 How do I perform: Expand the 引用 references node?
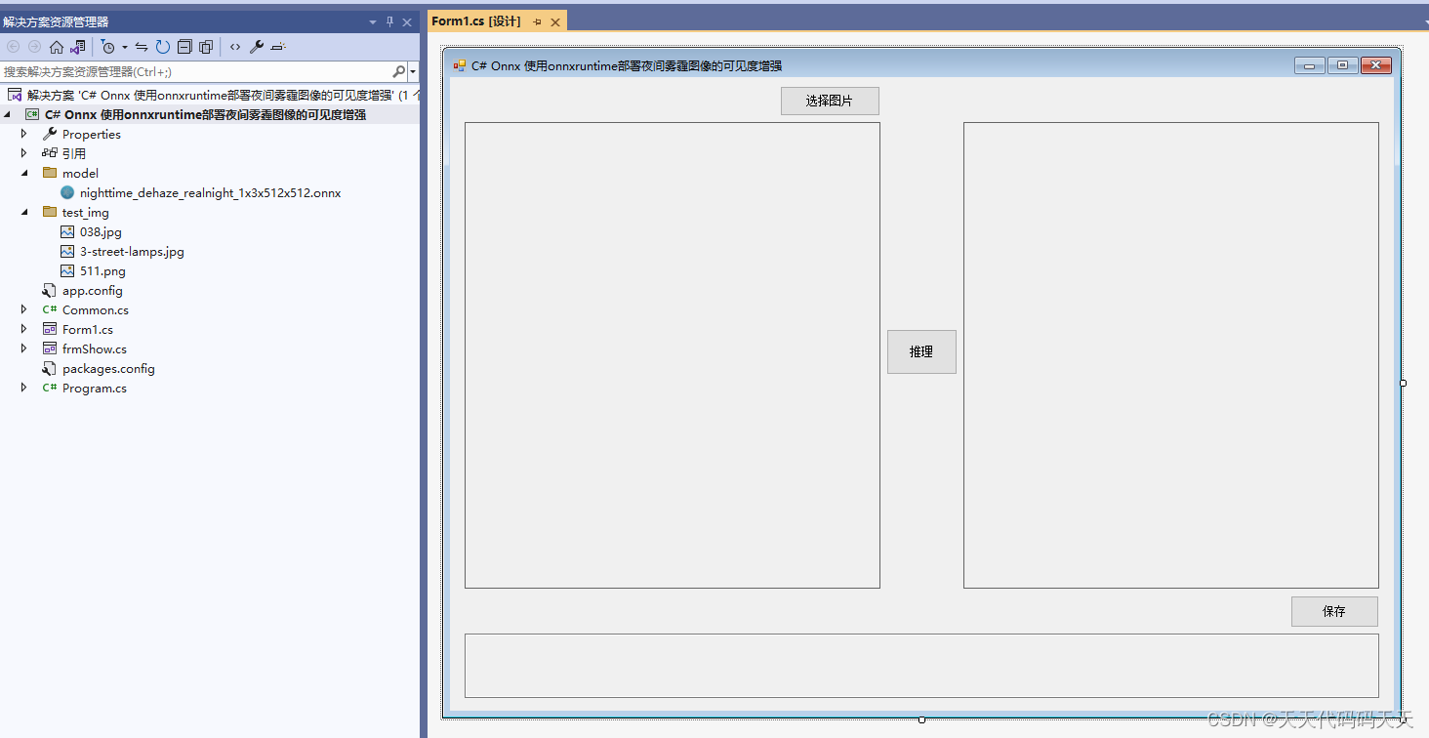pos(24,153)
